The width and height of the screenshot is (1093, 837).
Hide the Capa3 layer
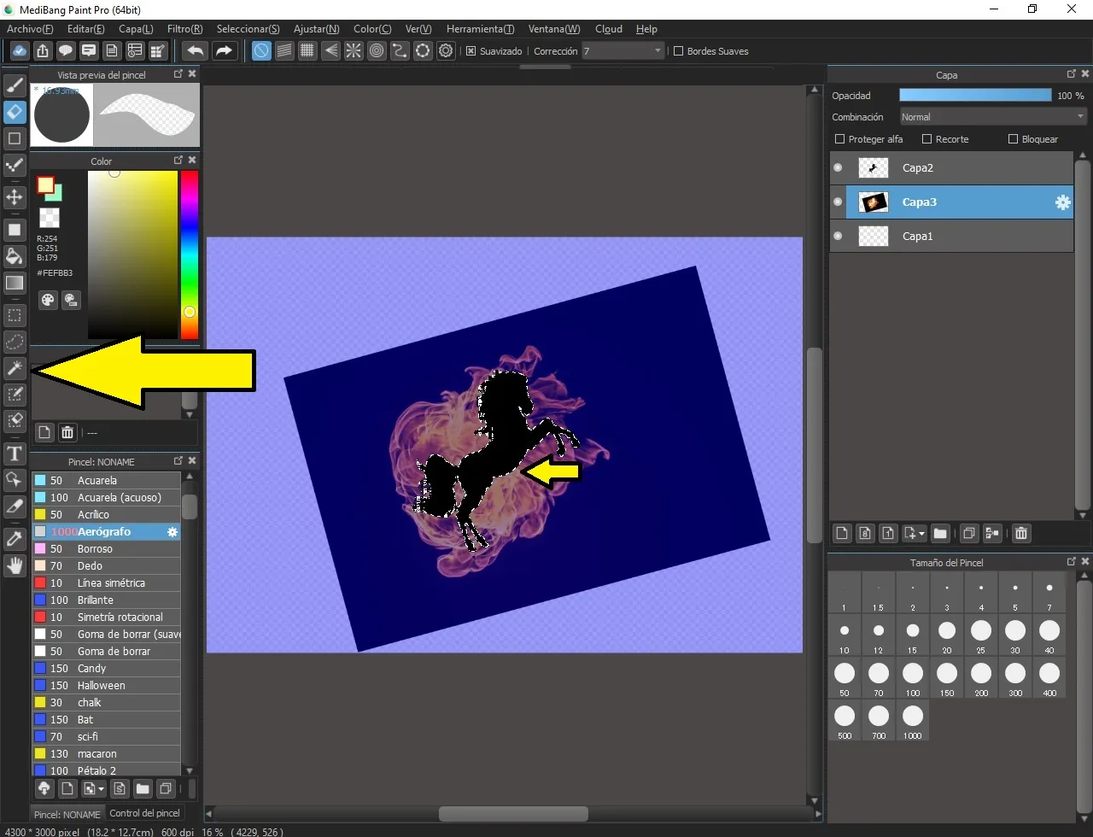838,202
